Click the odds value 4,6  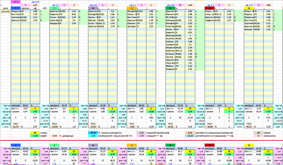click(112, 11)
